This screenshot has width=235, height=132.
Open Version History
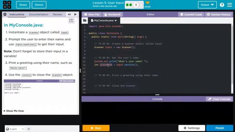[x=219, y=15]
